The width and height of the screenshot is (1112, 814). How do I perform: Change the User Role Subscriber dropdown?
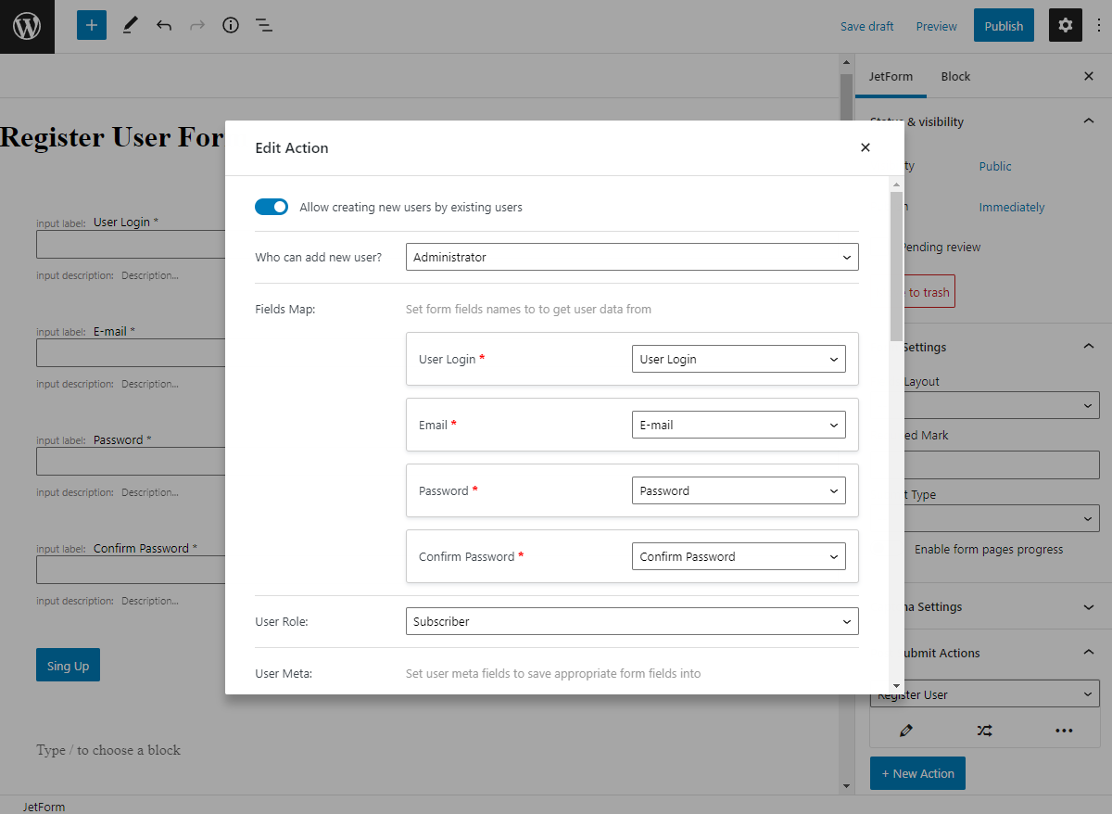click(x=632, y=621)
